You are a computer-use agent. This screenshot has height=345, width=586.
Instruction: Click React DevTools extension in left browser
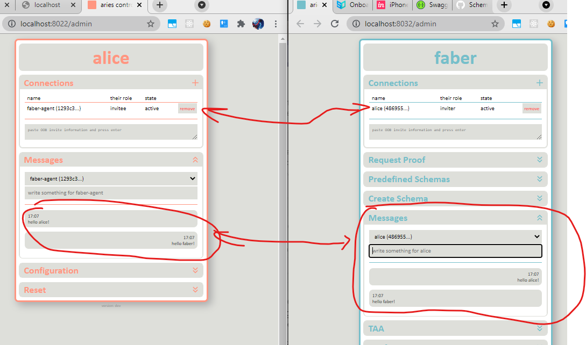pyautogui.click(x=189, y=24)
